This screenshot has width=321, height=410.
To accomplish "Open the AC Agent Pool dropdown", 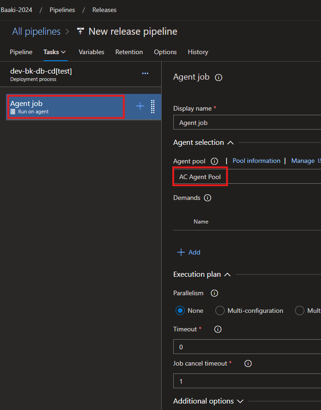I will 247,176.
